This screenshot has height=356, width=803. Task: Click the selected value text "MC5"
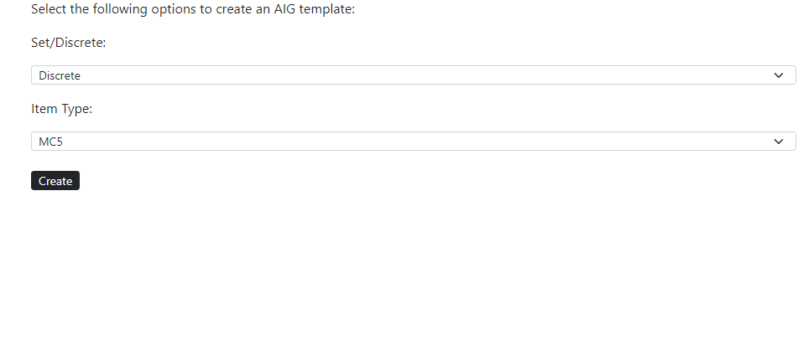pos(51,142)
